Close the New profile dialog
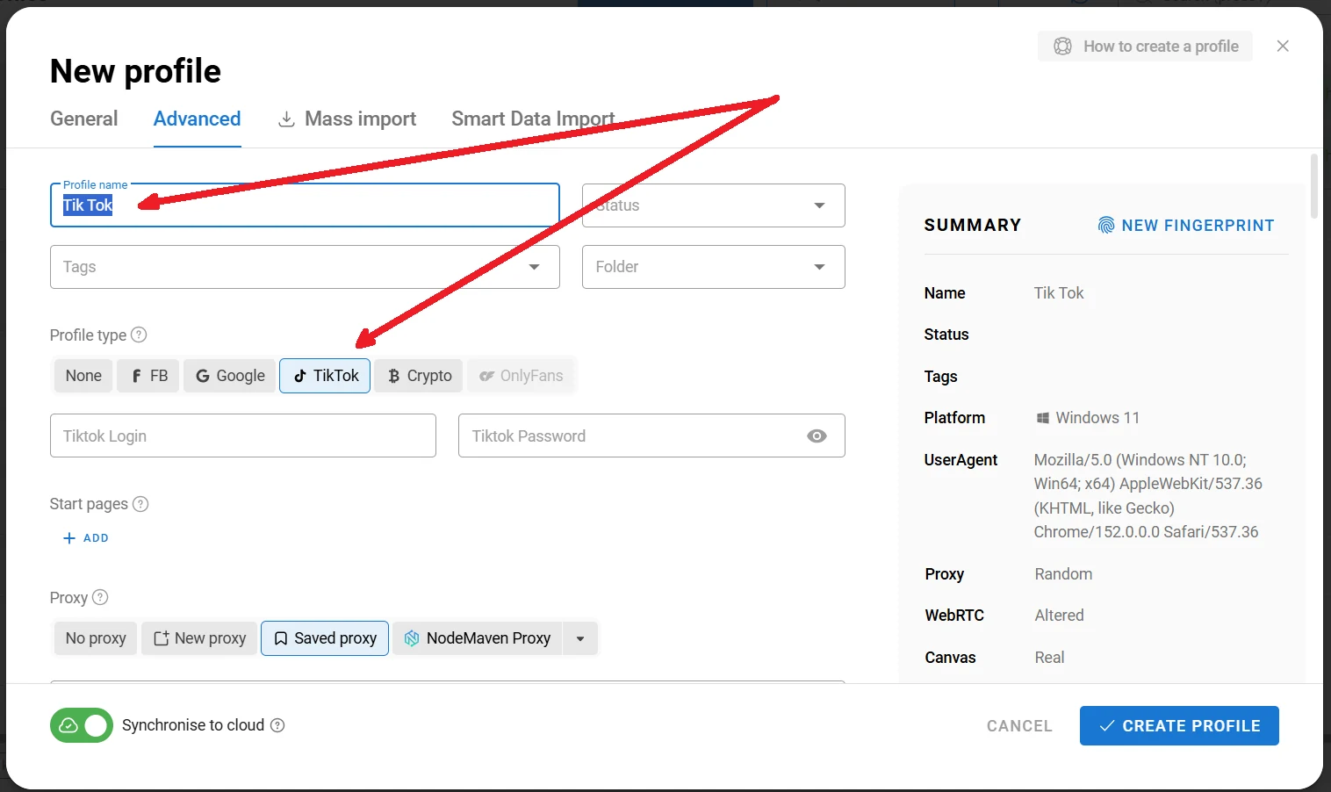The width and height of the screenshot is (1331, 792). [x=1283, y=46]
